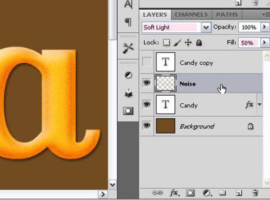270x200 pixels.
Task: Click the Link layers icon
Action: 157,193
